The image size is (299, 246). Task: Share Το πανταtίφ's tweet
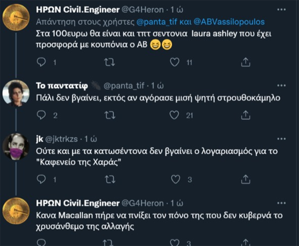coord(245,116)
